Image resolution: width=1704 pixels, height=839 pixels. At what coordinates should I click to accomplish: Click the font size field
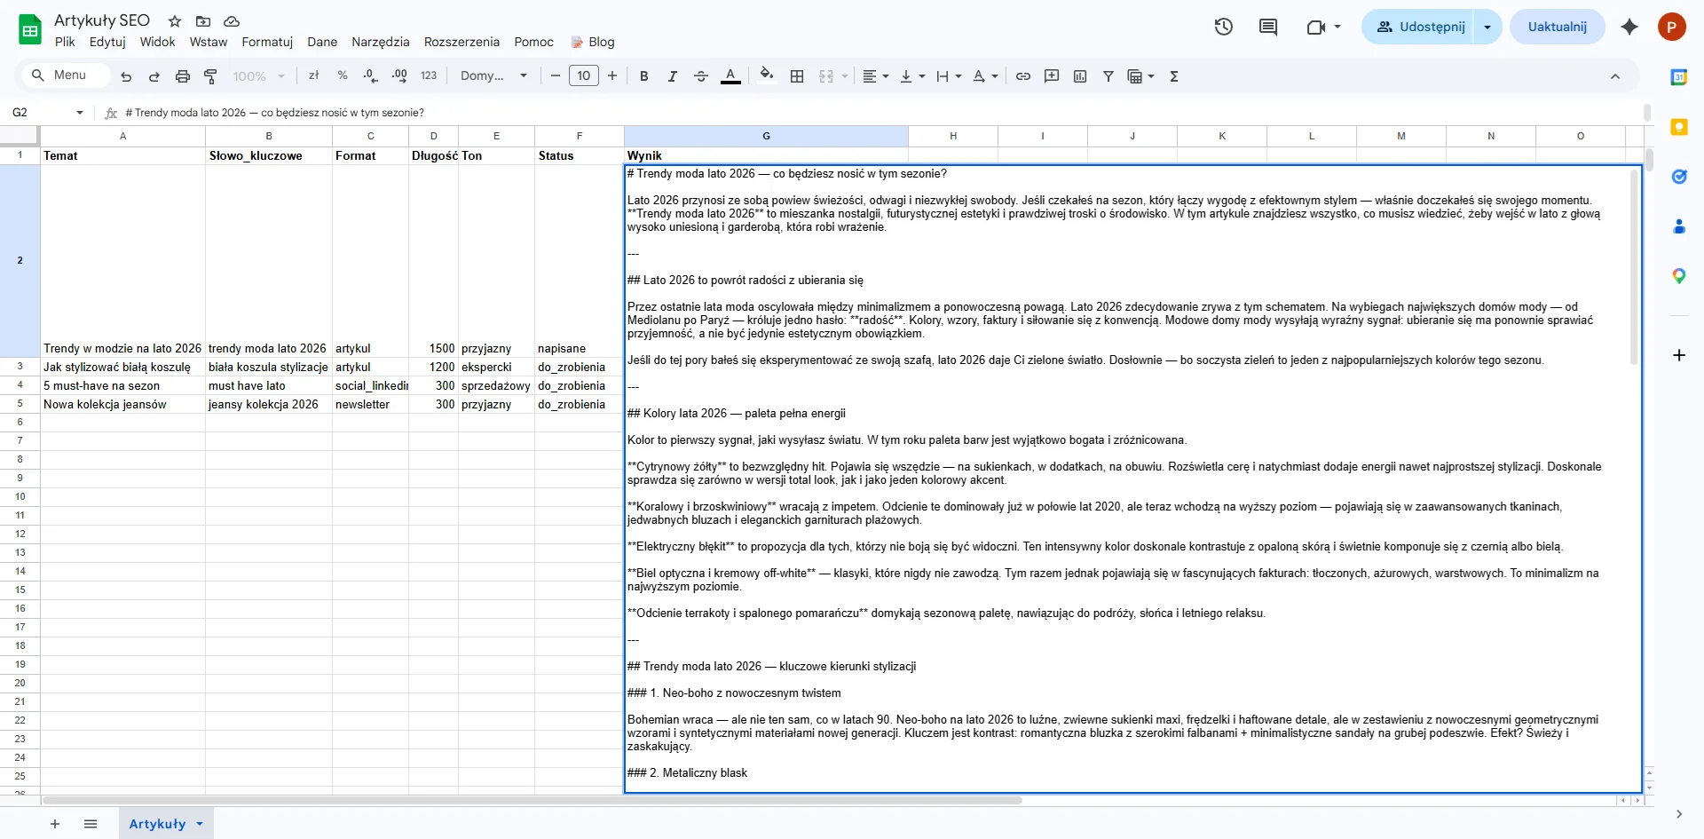point(584,76)
